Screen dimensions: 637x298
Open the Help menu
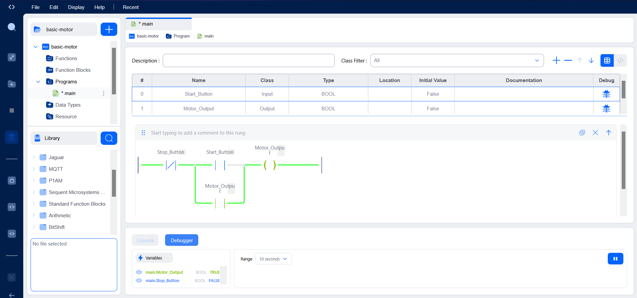click(99, 7)
